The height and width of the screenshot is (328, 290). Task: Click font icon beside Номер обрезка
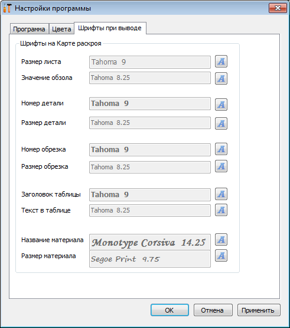[221, 149]
